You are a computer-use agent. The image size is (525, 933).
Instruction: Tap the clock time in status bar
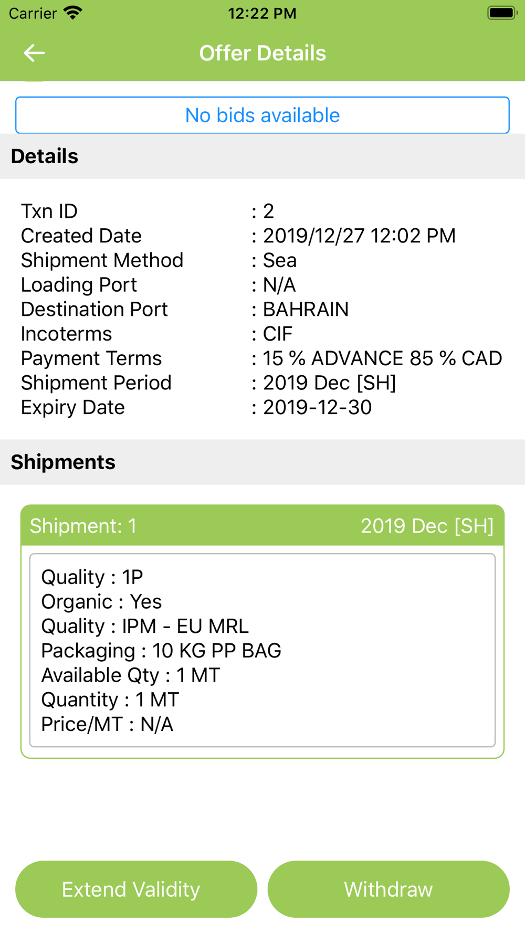(x=262, y=13)
